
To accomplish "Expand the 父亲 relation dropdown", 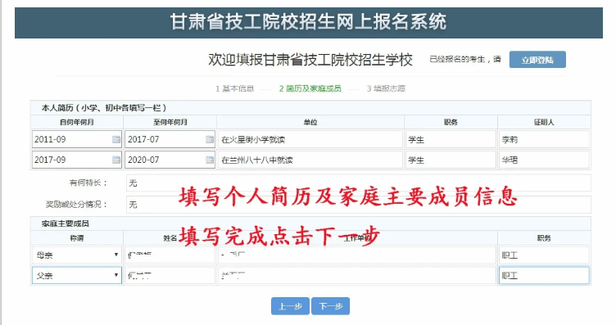I will [x=77, y=276].
